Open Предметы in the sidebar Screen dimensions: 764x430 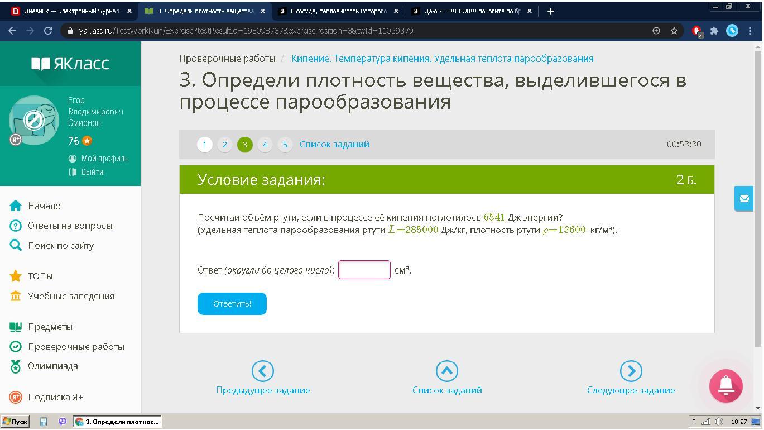tap(50, 327)
